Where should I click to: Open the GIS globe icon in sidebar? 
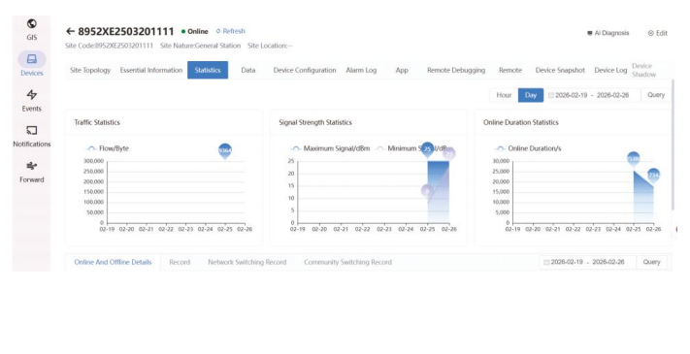point(32,23)
